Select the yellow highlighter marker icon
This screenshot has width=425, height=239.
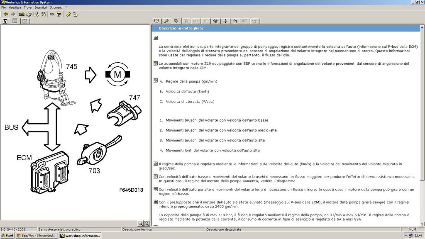(68, 14)
